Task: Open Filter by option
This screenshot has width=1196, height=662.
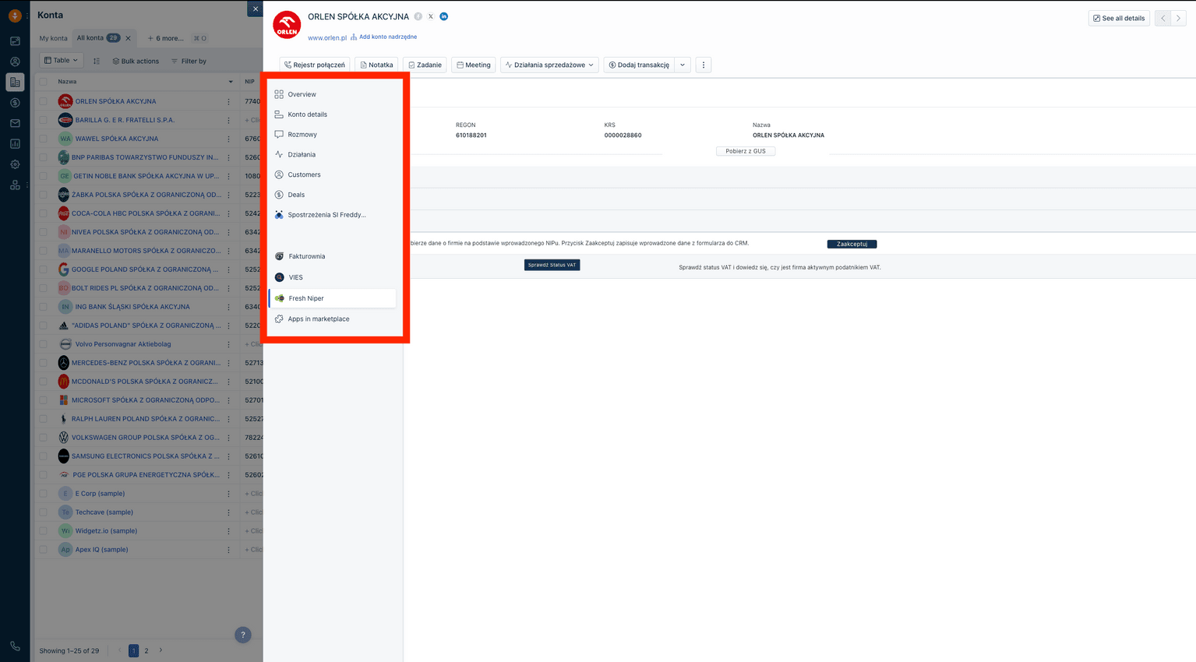Action: 189,61
